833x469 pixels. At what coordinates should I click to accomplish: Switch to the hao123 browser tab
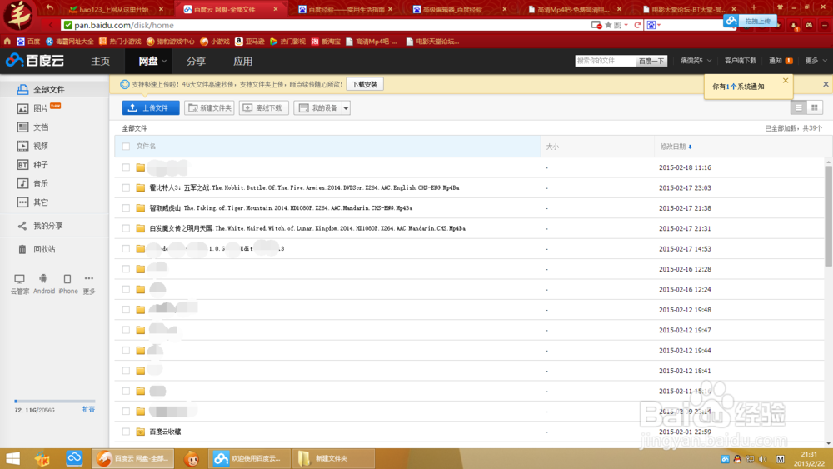tap(115, 9)
